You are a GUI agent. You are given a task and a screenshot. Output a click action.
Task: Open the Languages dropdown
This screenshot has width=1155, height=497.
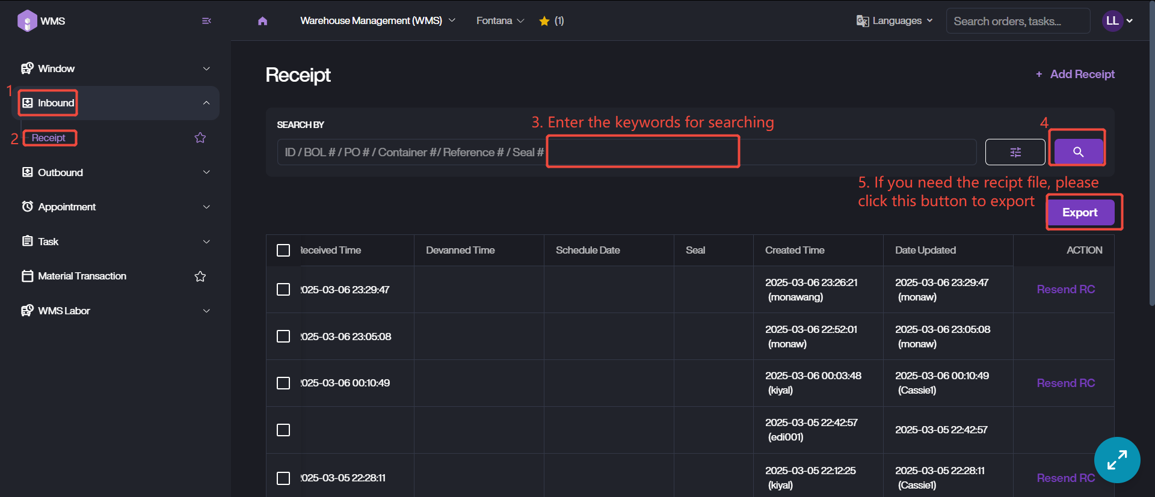tap(895, 21)
